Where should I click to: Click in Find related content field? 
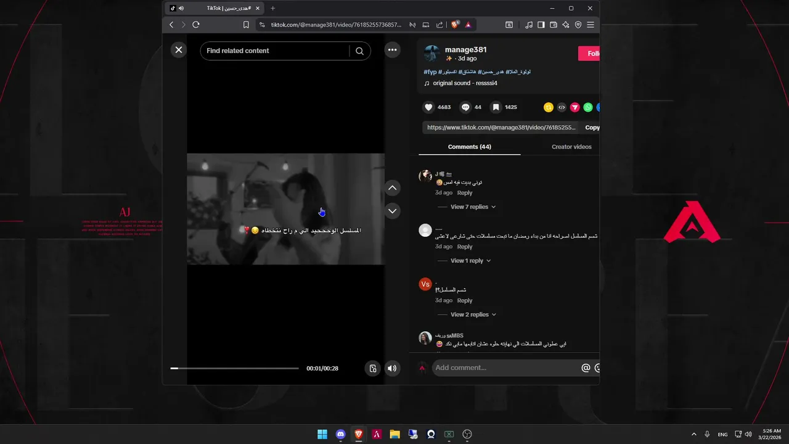(x=275, y=51)
